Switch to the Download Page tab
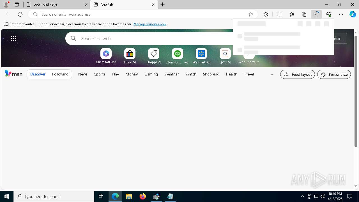The image size is (359, 202). 56,4
